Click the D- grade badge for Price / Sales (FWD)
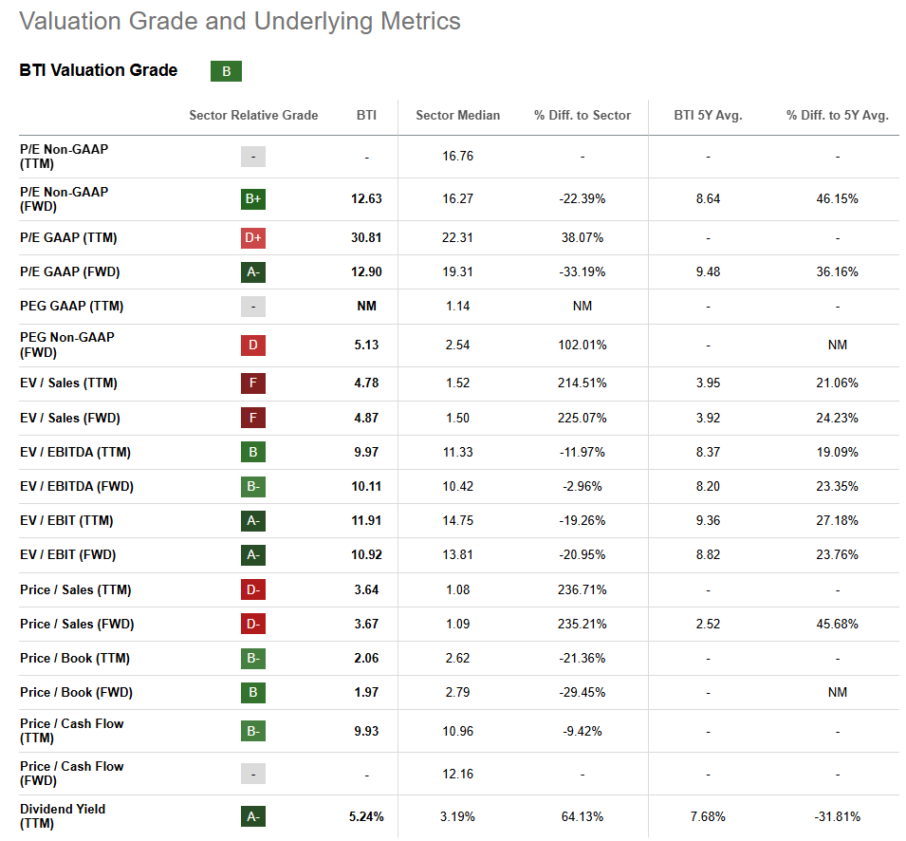906x841 pixels. 253,624
